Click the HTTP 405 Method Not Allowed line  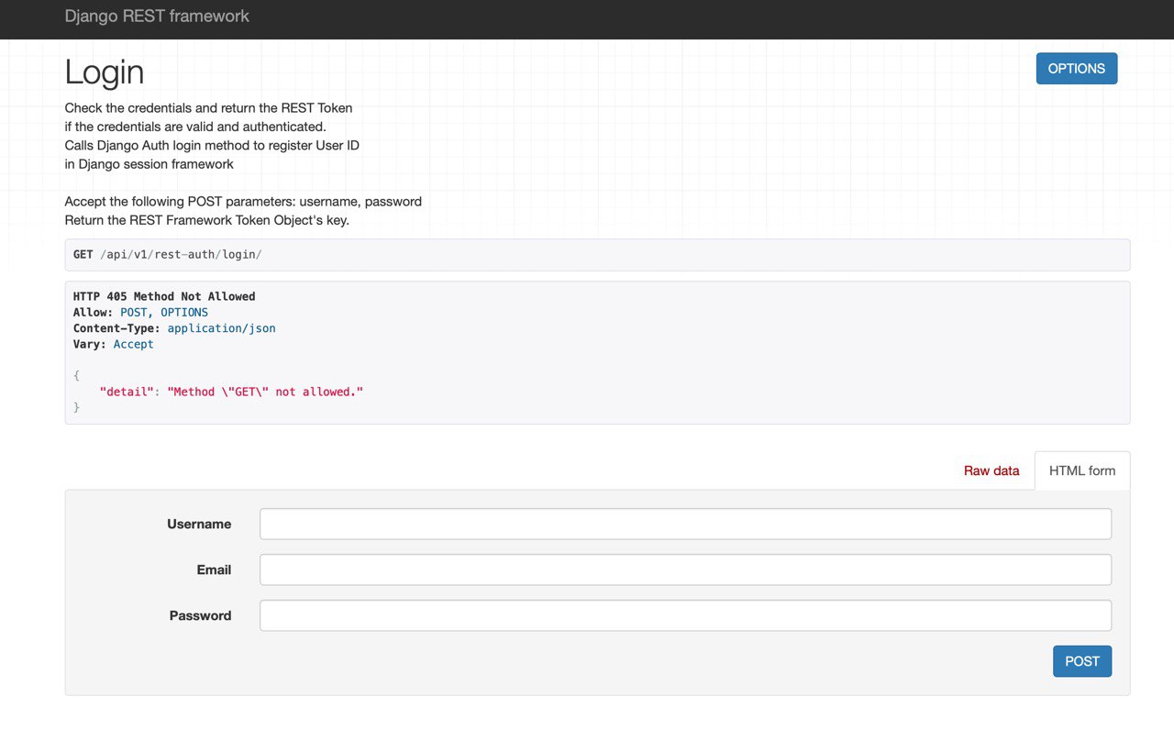tap(164, 296)
